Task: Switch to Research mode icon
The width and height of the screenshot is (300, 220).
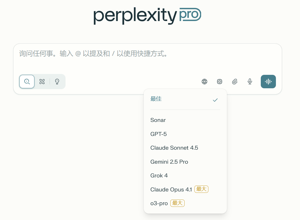Action: tap(42, 82)
